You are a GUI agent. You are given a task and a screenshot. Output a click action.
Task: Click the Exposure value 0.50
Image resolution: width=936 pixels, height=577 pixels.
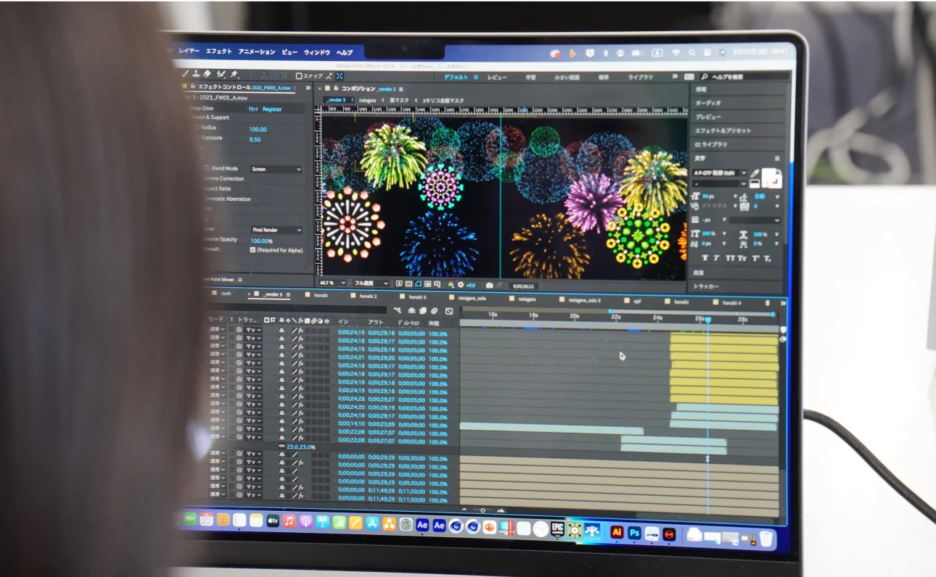coord(255,139)
